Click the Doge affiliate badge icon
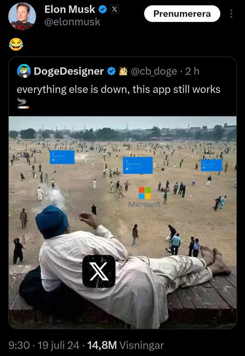The width and height of the screenshot is (245, 356). click(x=123, y=71)
